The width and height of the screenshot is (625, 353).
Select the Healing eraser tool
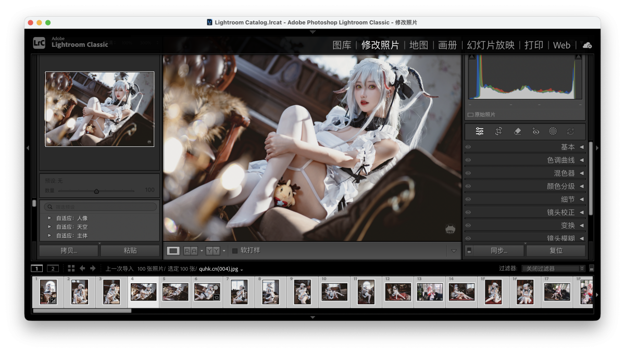click(x=517, y=131)
